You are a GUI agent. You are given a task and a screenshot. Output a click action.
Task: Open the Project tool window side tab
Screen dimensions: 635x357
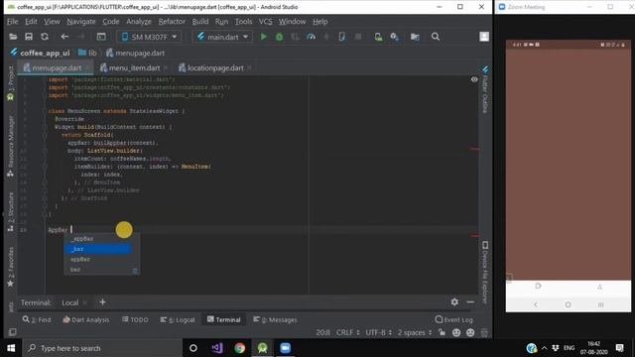(x=11, y=83)
